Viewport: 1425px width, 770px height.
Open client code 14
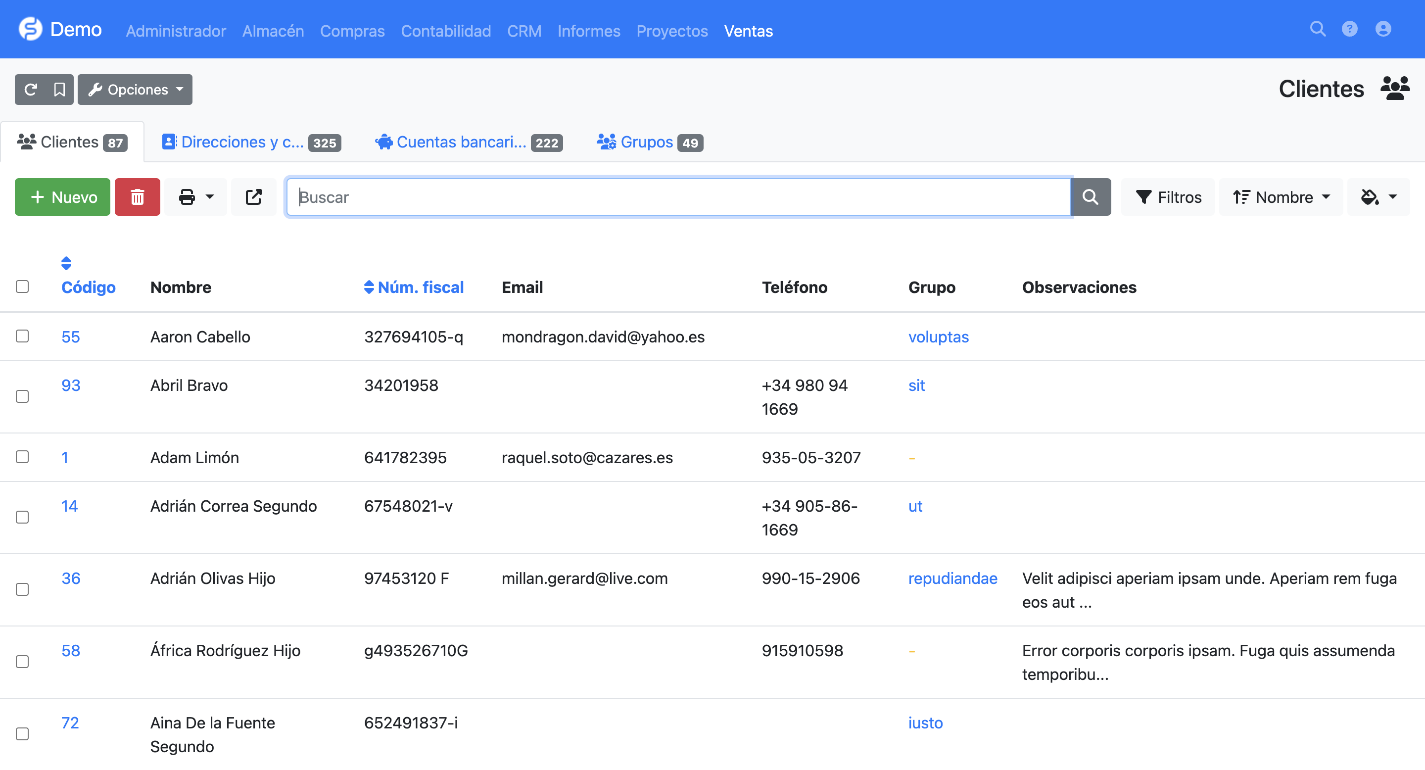[x=70, y=506]
